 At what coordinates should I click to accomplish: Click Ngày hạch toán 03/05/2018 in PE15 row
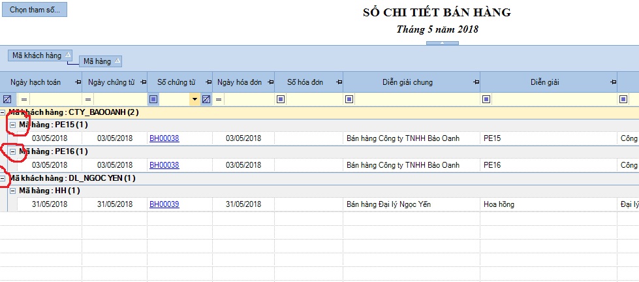[50, 138]
